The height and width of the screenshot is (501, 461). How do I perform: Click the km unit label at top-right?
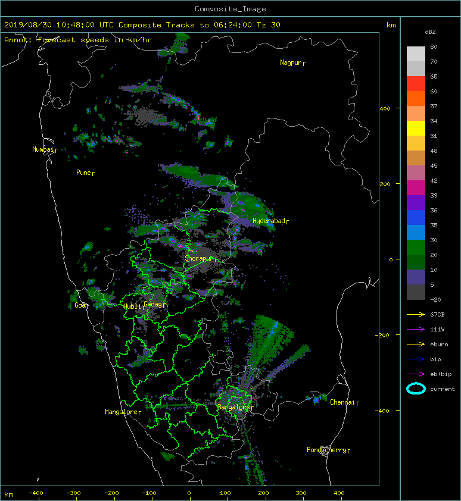tap(391, 25)
